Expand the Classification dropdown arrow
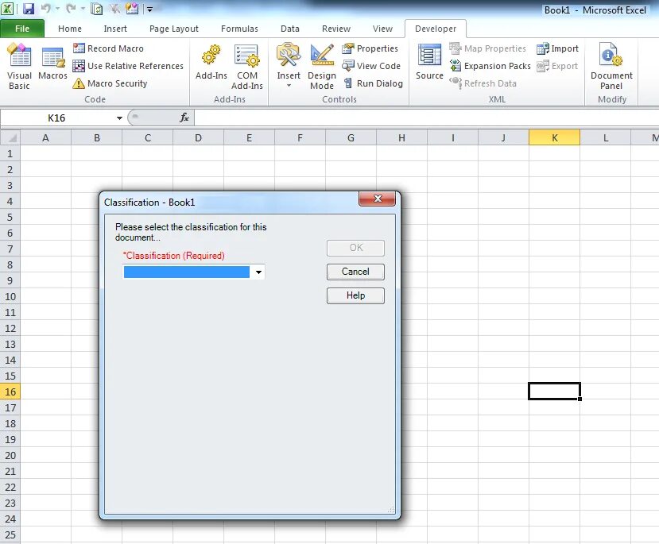 [x=258, y=272]
